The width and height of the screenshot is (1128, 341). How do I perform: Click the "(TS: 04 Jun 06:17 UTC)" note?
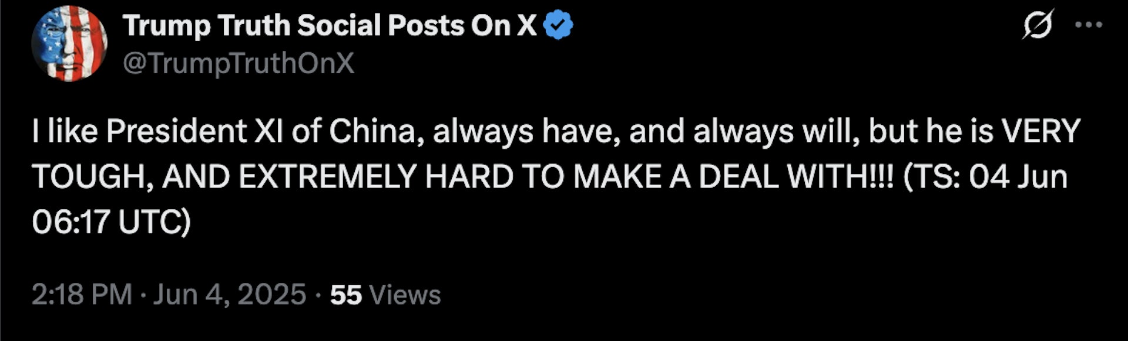coord(985,177)
